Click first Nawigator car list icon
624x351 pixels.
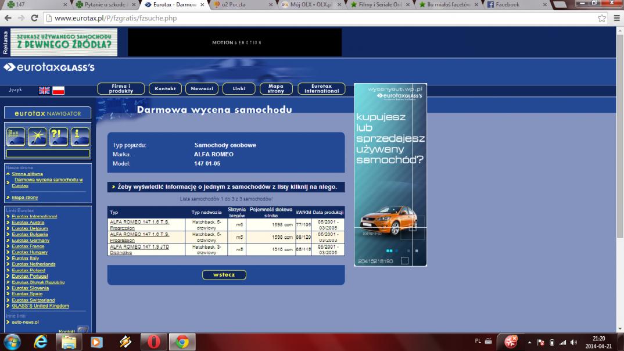[16, 137]
